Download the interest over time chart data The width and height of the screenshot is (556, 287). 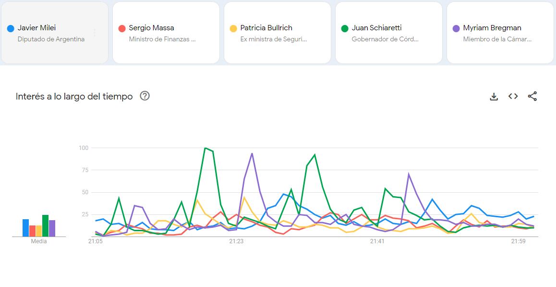click(x=494, y=97)
